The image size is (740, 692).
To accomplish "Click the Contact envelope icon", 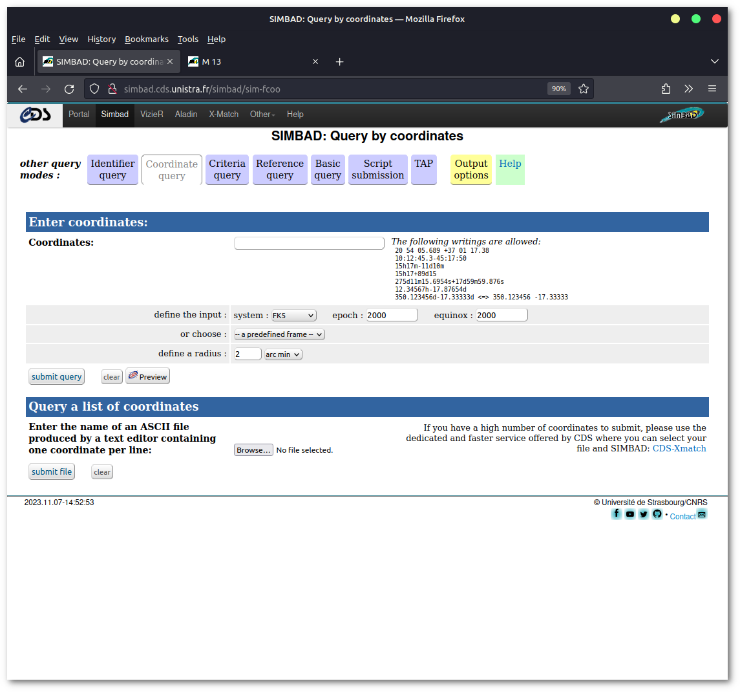I will 703,514.
